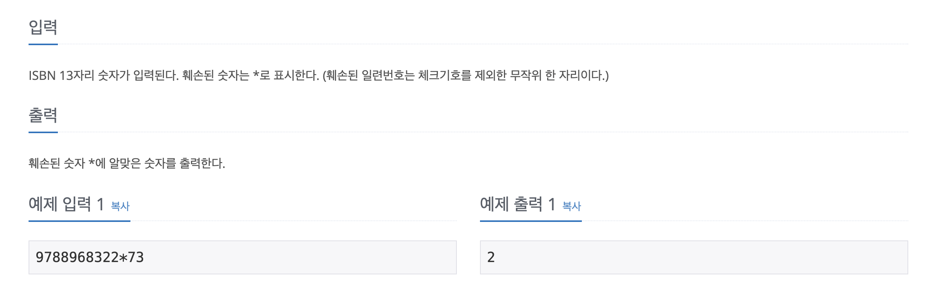Click the digit 2 in sample output
The height and width of the screenshot is (291, 926).
[491, 257]
